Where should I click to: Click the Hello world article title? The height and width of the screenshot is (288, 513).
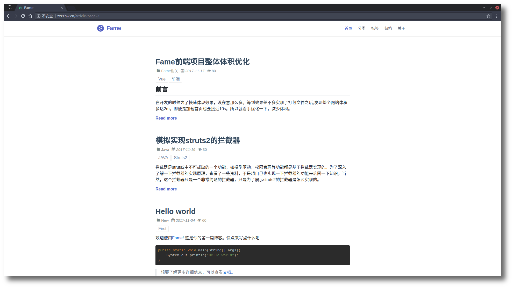175,211
